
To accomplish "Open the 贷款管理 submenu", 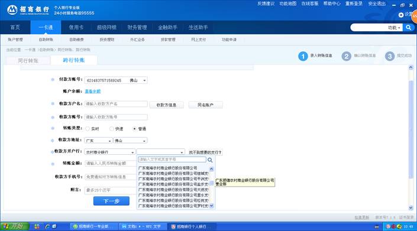I will pos(168,40).
